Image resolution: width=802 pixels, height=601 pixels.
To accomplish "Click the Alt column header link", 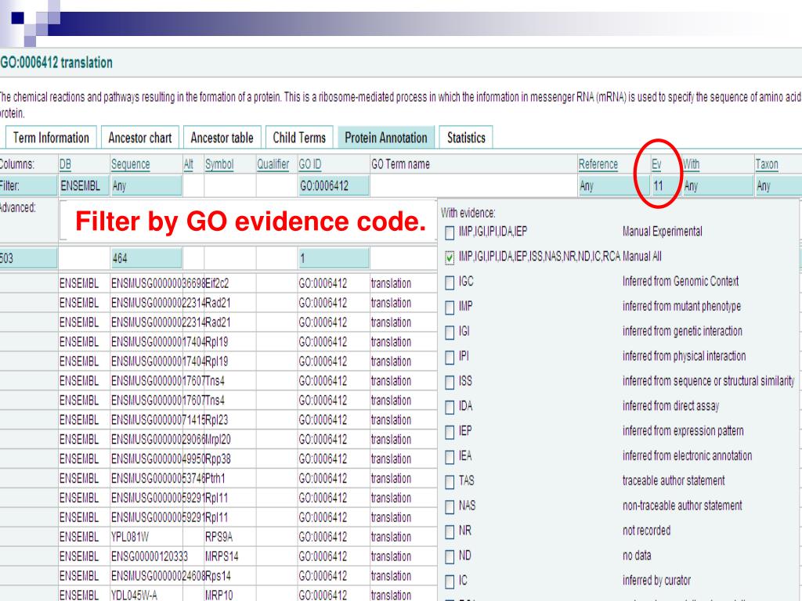I will point(188,164).
